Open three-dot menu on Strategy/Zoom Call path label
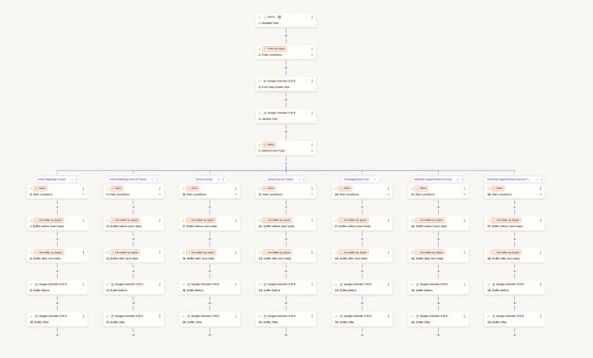 point(380,179)
